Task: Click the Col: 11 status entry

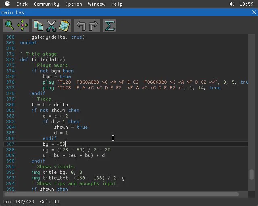Action: [x=50, y=202]
